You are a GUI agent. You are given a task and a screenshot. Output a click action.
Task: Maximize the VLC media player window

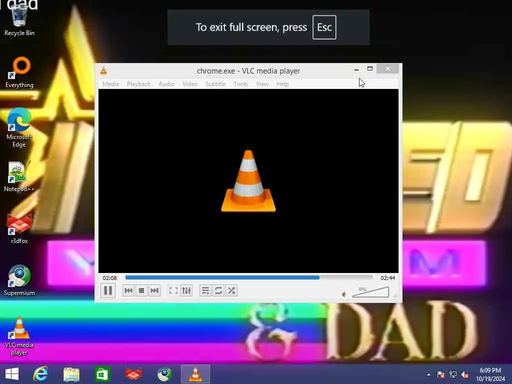(x=369, y=69)
